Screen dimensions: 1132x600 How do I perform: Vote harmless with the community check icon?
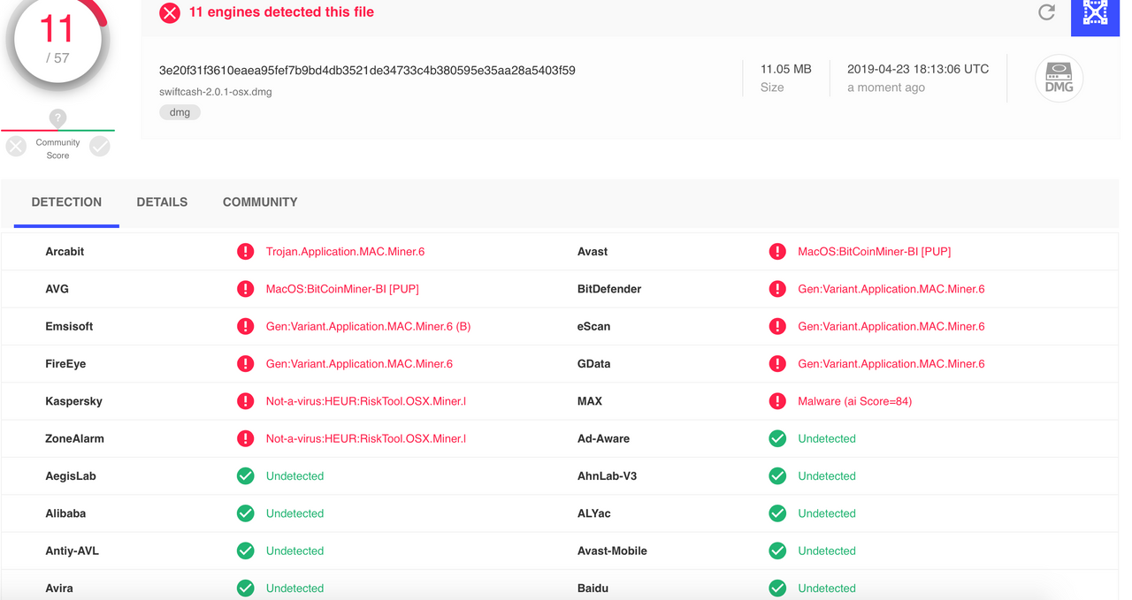100,147
